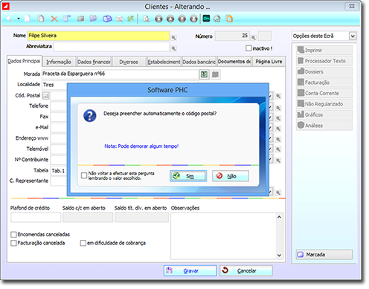
Task: Click the Cancelar button
Action: pyautogui.click(x=246, y=270)
